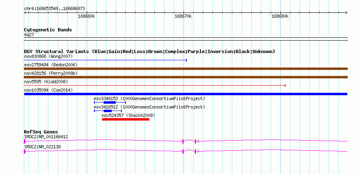
Task: Click the SMOC2|NM_022138 transcript label
Action: (42, 147)
